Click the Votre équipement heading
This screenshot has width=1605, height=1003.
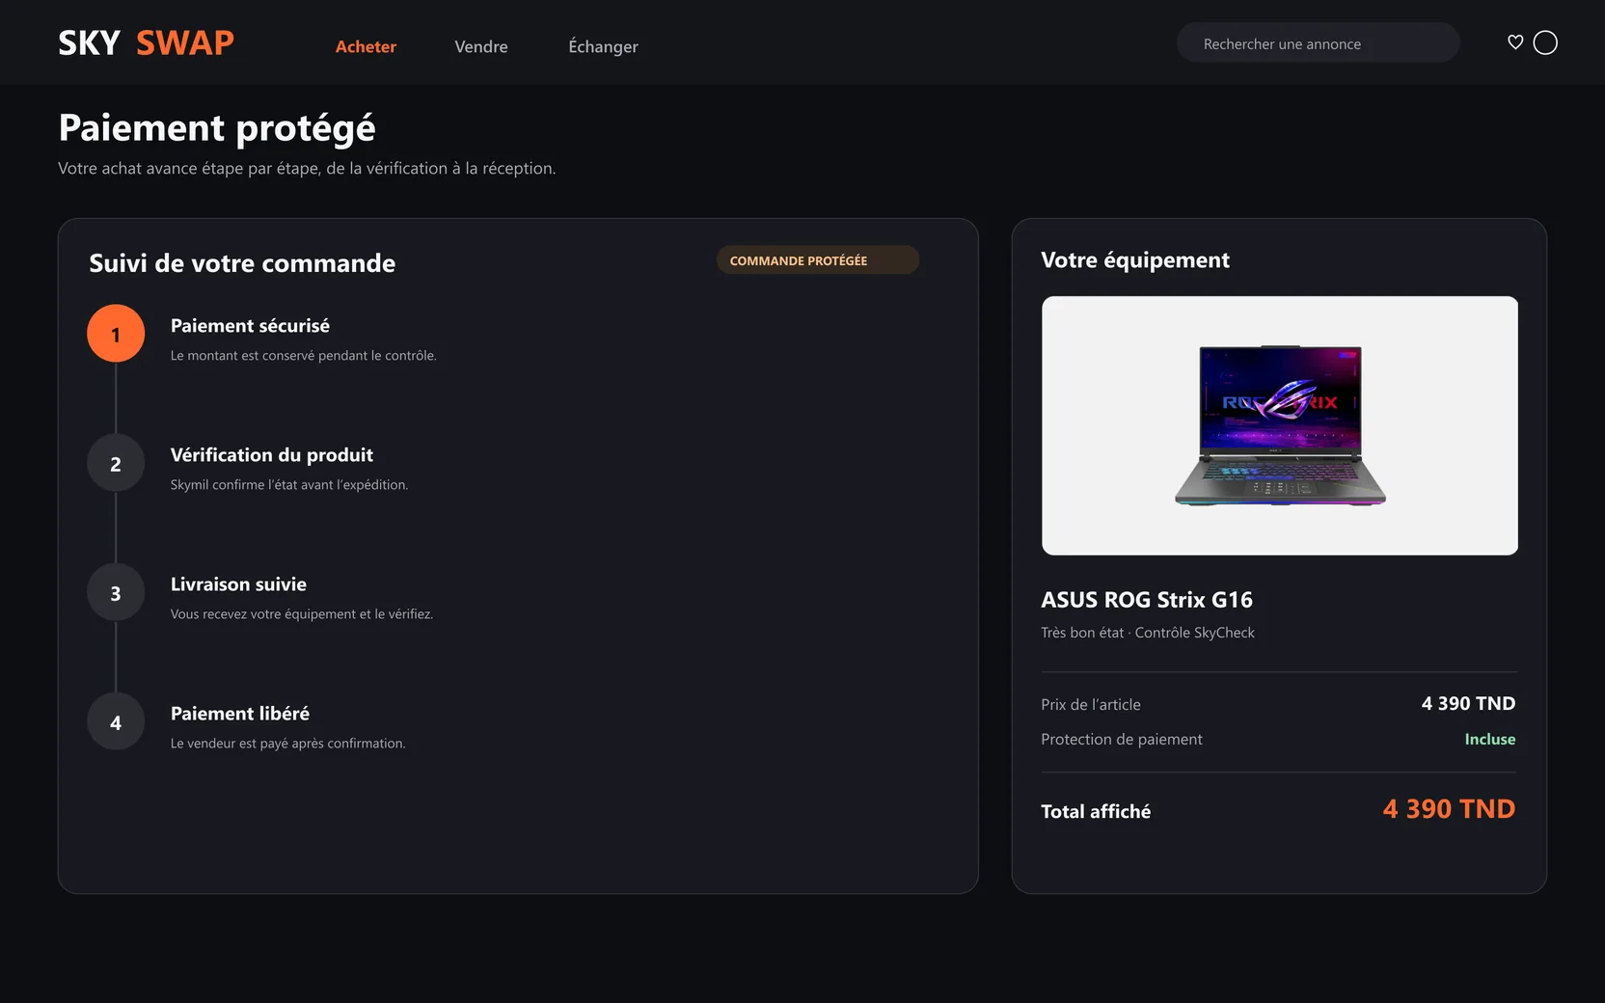(1135, 260)
